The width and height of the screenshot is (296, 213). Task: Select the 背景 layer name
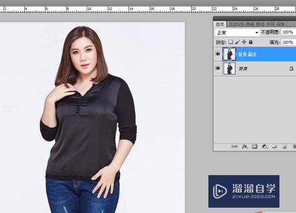click(243, 69)
